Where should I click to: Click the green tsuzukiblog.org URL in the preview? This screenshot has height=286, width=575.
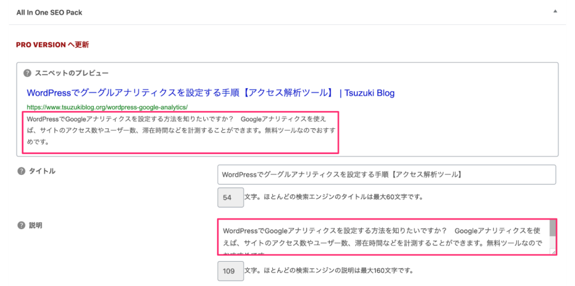pos(107,107)
